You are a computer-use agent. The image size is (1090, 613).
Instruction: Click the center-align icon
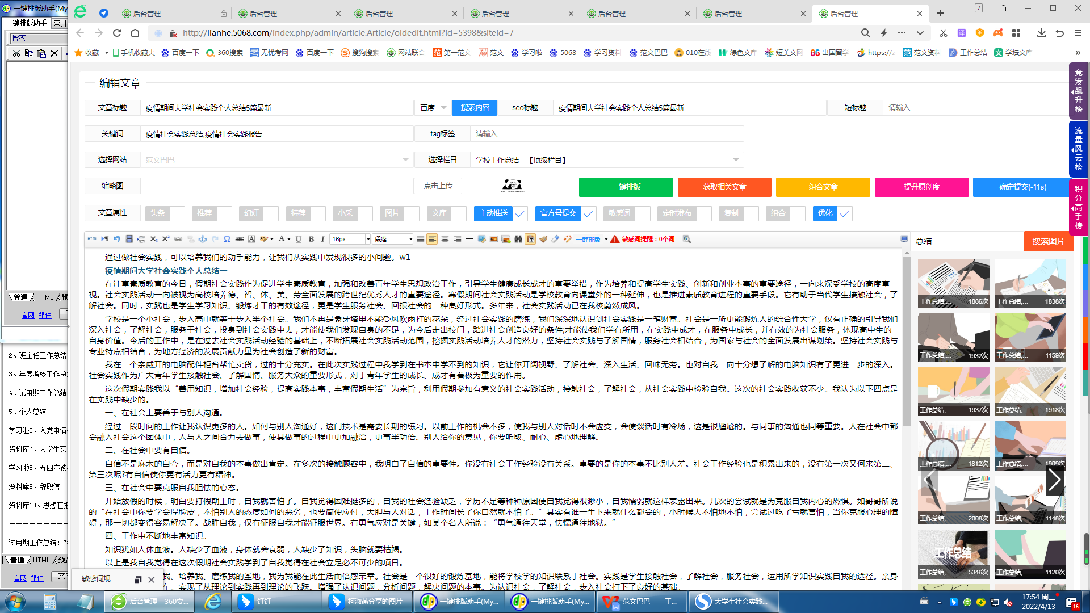tap(445, 239)
